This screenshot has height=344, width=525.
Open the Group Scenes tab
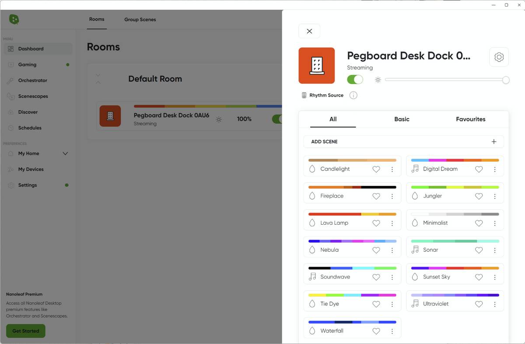pos(140,20)
